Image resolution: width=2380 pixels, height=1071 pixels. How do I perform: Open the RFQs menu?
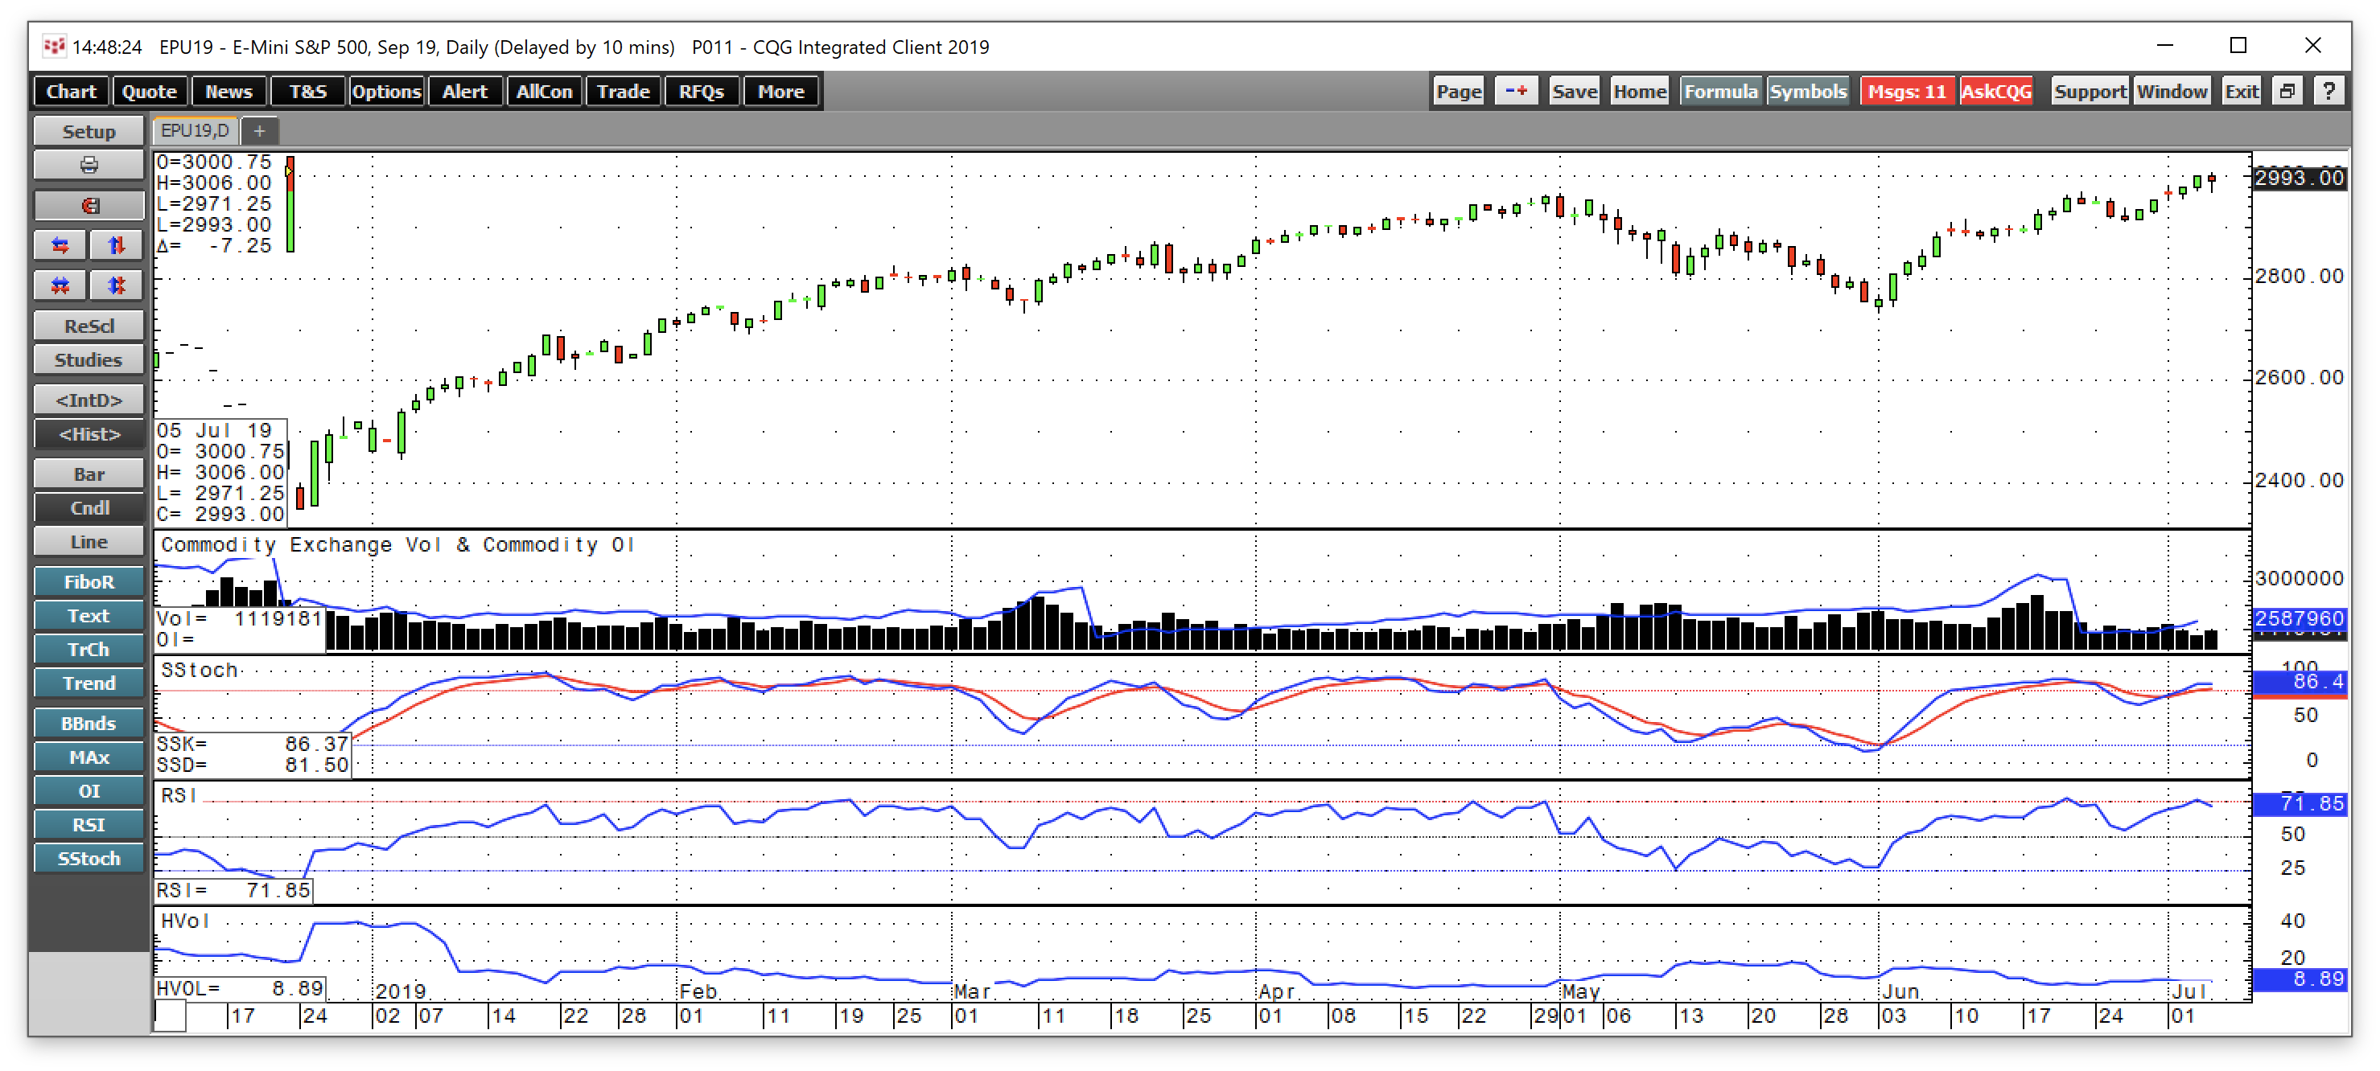(x=702, y=92)
